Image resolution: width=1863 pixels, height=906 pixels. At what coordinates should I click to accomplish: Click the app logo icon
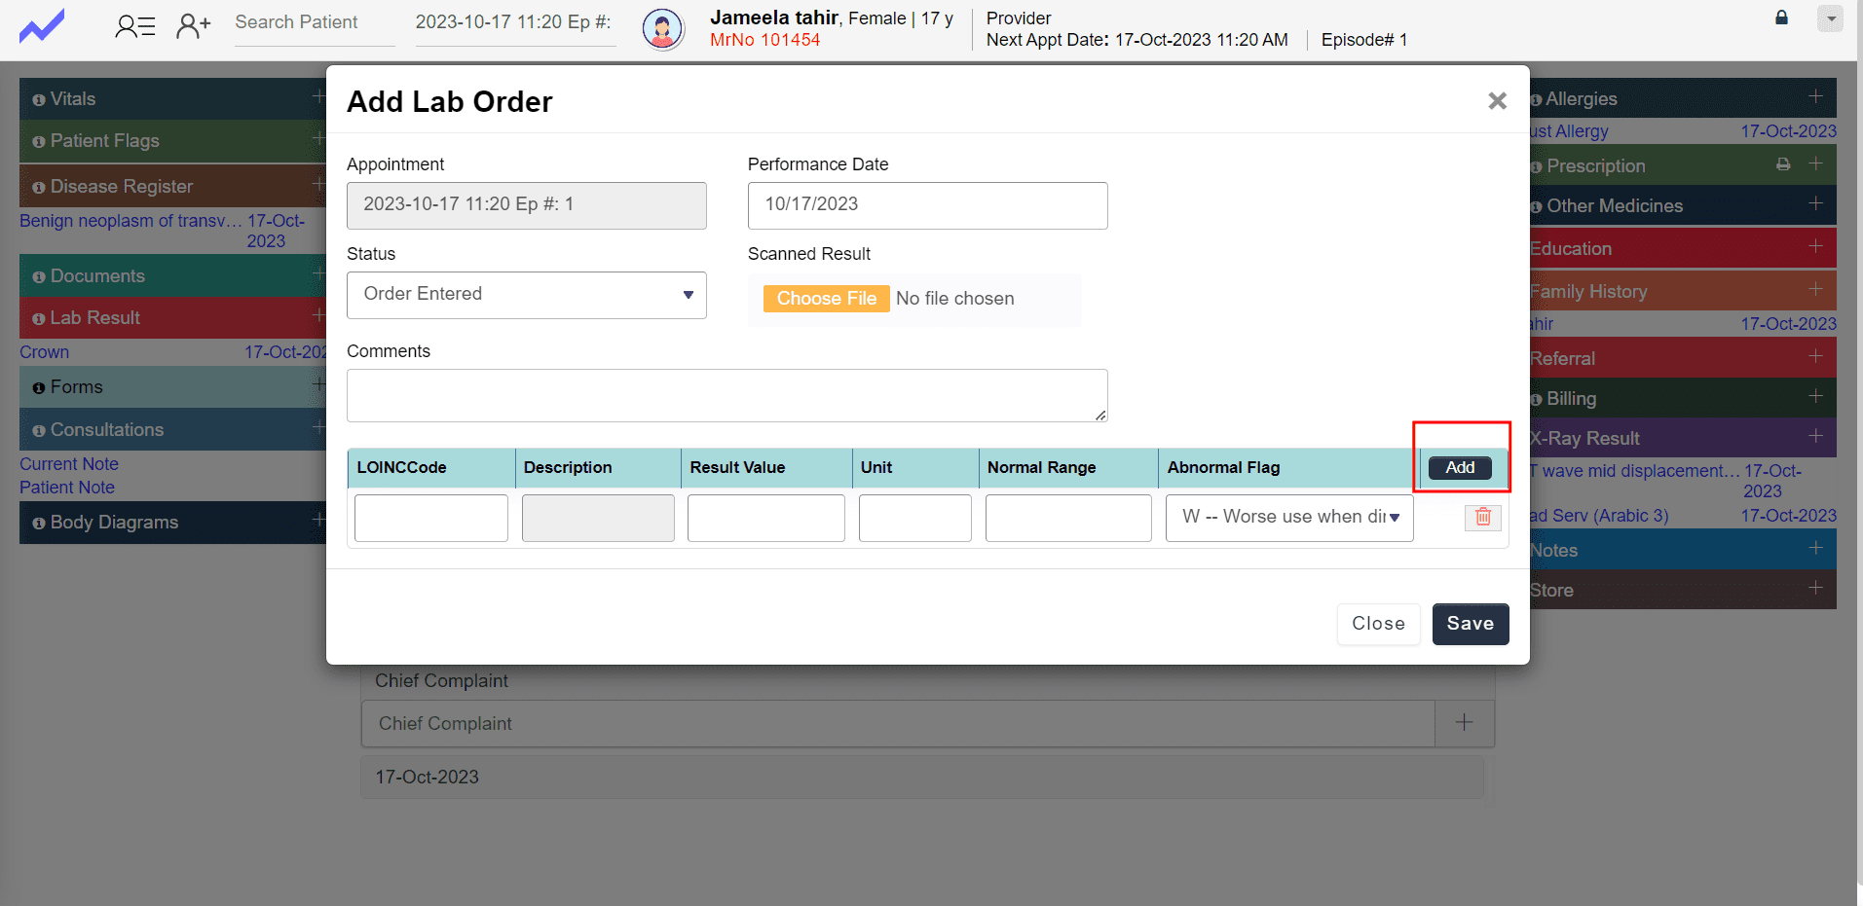(42, 26)
